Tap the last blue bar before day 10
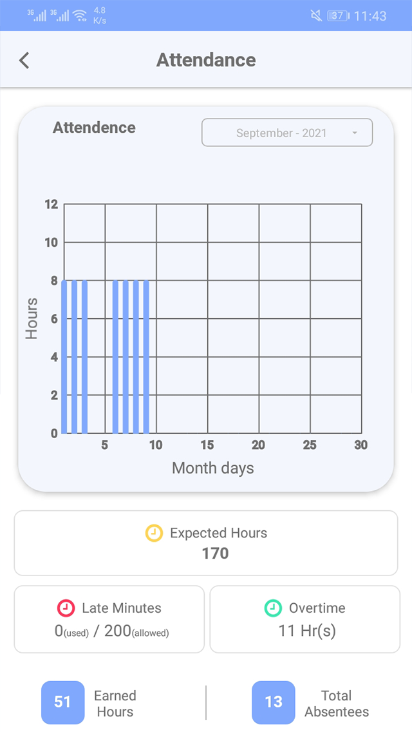This screenshot has width=412, height=732. (146, 356)
